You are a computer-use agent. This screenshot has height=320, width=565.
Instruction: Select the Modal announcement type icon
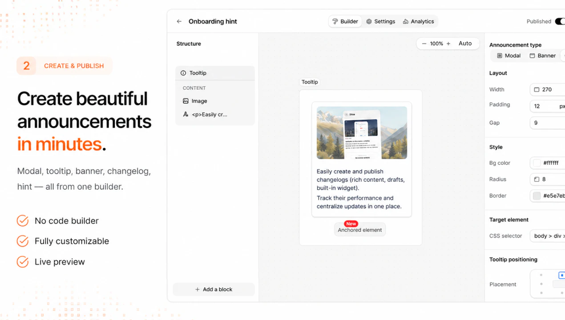[x=500, y=55]
